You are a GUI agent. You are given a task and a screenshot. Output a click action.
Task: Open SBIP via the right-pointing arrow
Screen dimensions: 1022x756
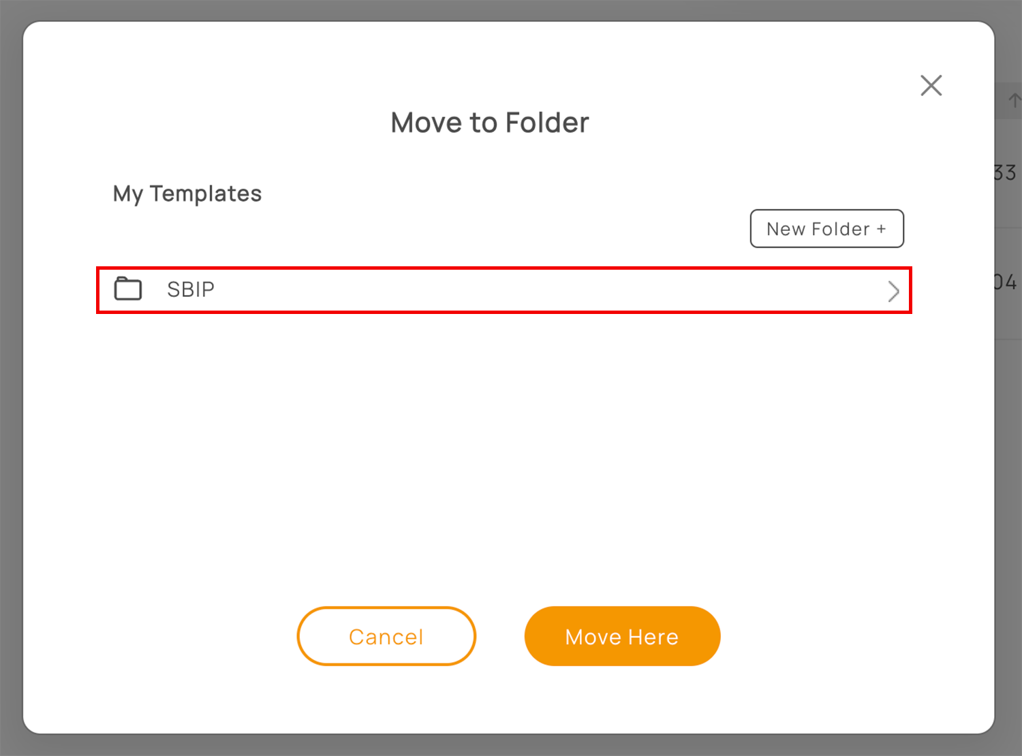[x=893, y=292]
